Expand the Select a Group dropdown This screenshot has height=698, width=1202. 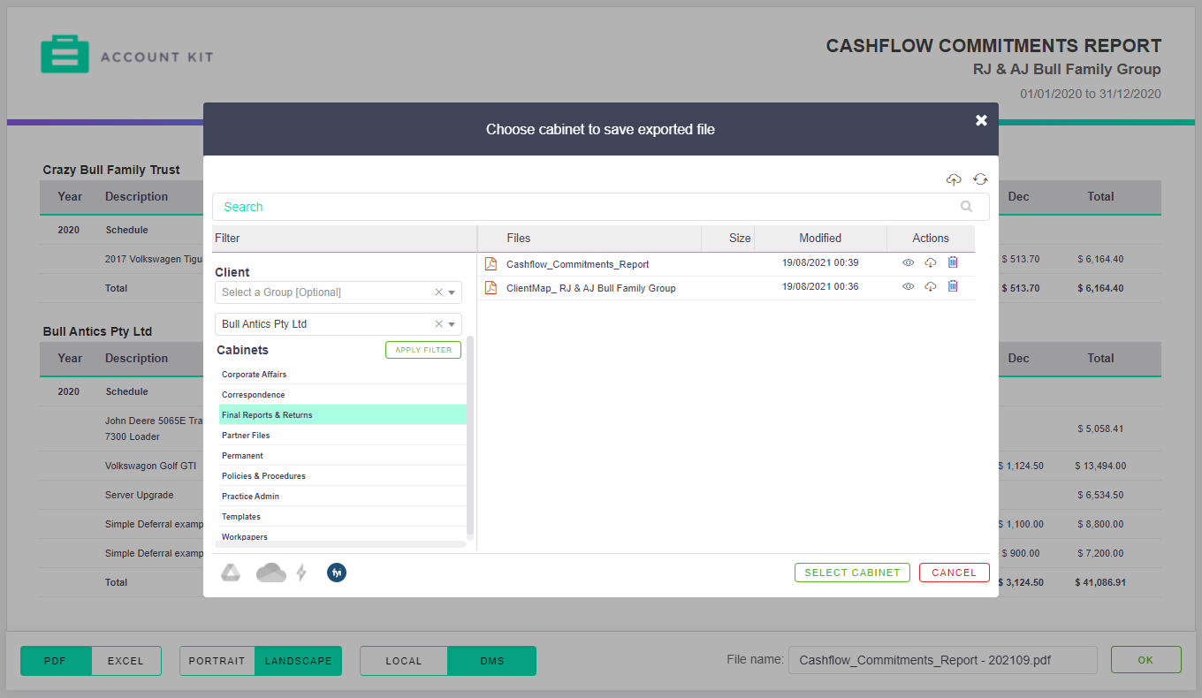tap(453, 292)
